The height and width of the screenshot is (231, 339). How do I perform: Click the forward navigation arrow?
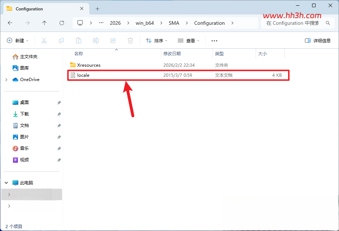tap(27, 23)
